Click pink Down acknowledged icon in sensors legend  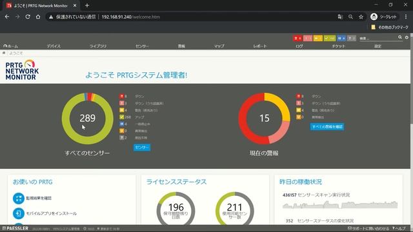click(122, 103)
